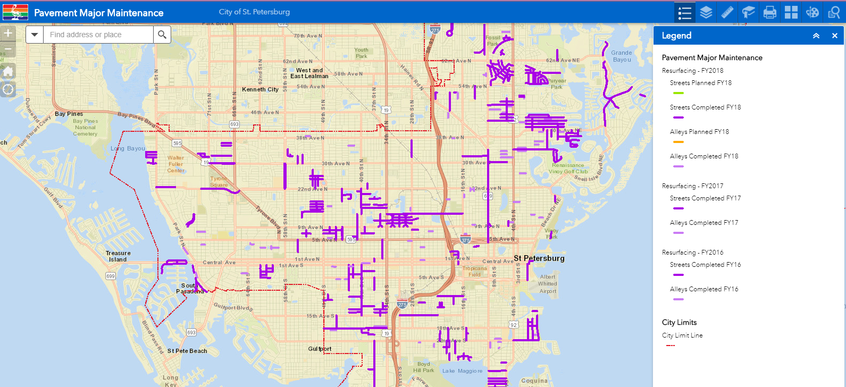
Task: Select 'City Limit Line' legend entry
Action: 682,335
